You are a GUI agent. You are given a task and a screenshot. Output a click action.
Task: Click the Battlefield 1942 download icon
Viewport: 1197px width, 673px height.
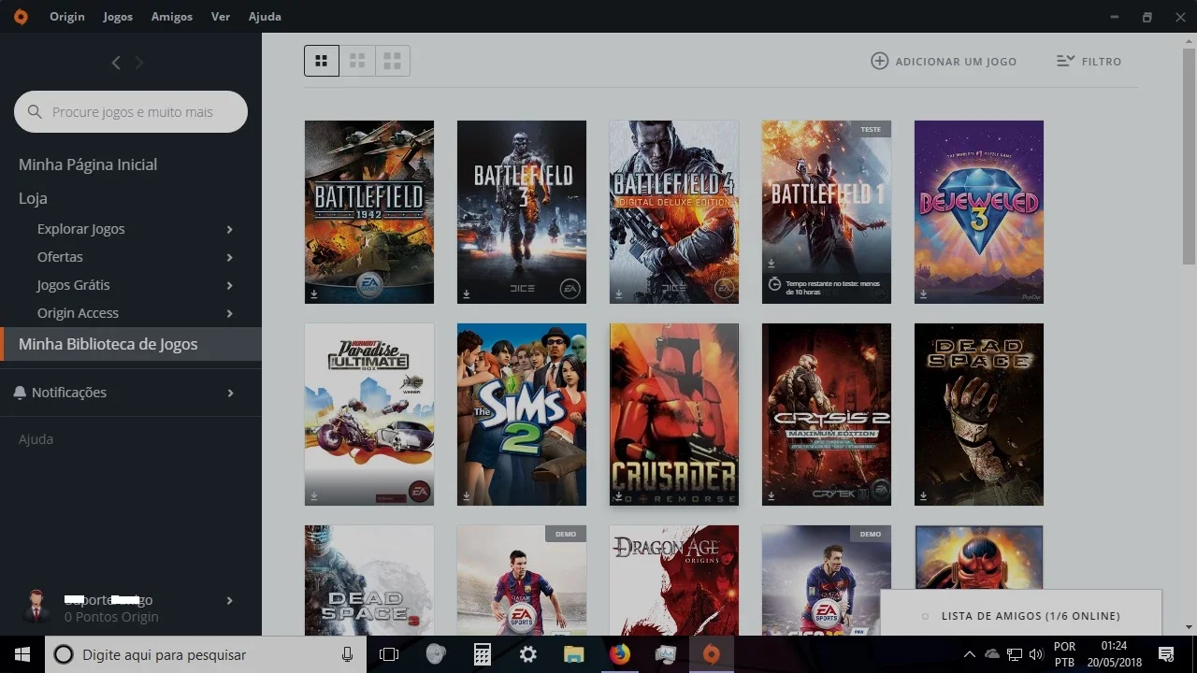[x=314, y=294]
